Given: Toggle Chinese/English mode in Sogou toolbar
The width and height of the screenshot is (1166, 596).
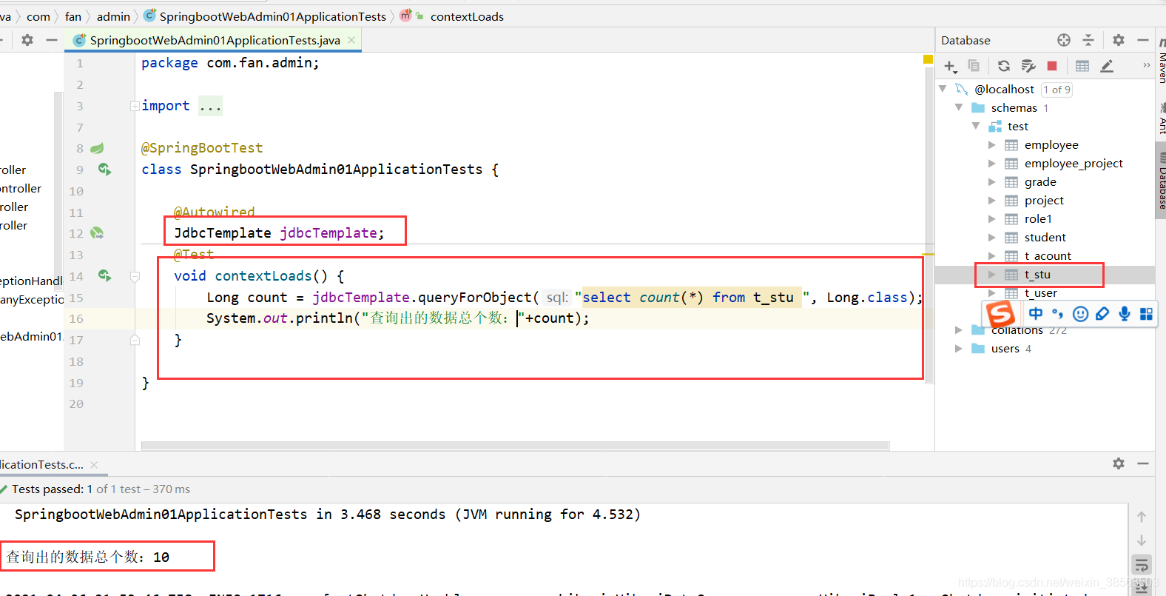Looking at the screenshot, I should click(1036, 314).
